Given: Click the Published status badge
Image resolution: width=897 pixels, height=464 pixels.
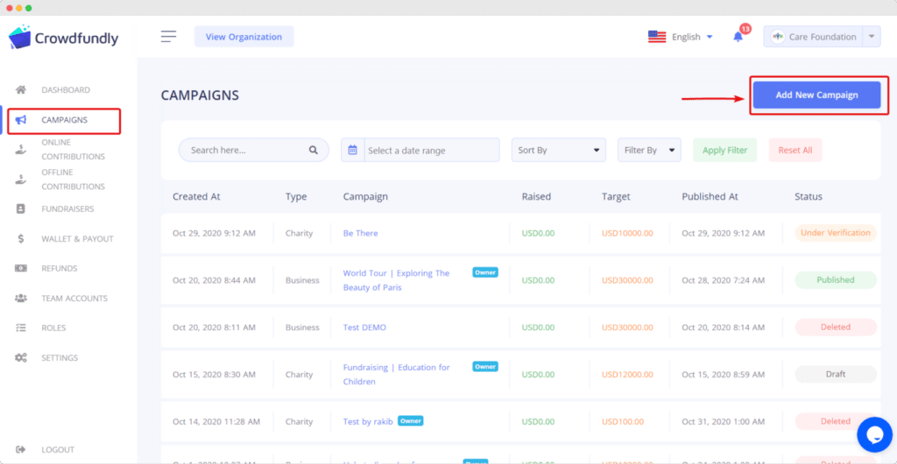Looking at the screenshot, I should 835,280.
